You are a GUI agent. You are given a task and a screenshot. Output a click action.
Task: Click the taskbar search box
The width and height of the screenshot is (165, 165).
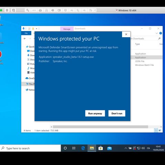[30, 148]
